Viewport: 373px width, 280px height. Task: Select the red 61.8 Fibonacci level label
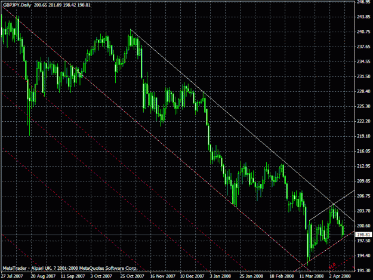pyautogui.click(x=332, y=266)
